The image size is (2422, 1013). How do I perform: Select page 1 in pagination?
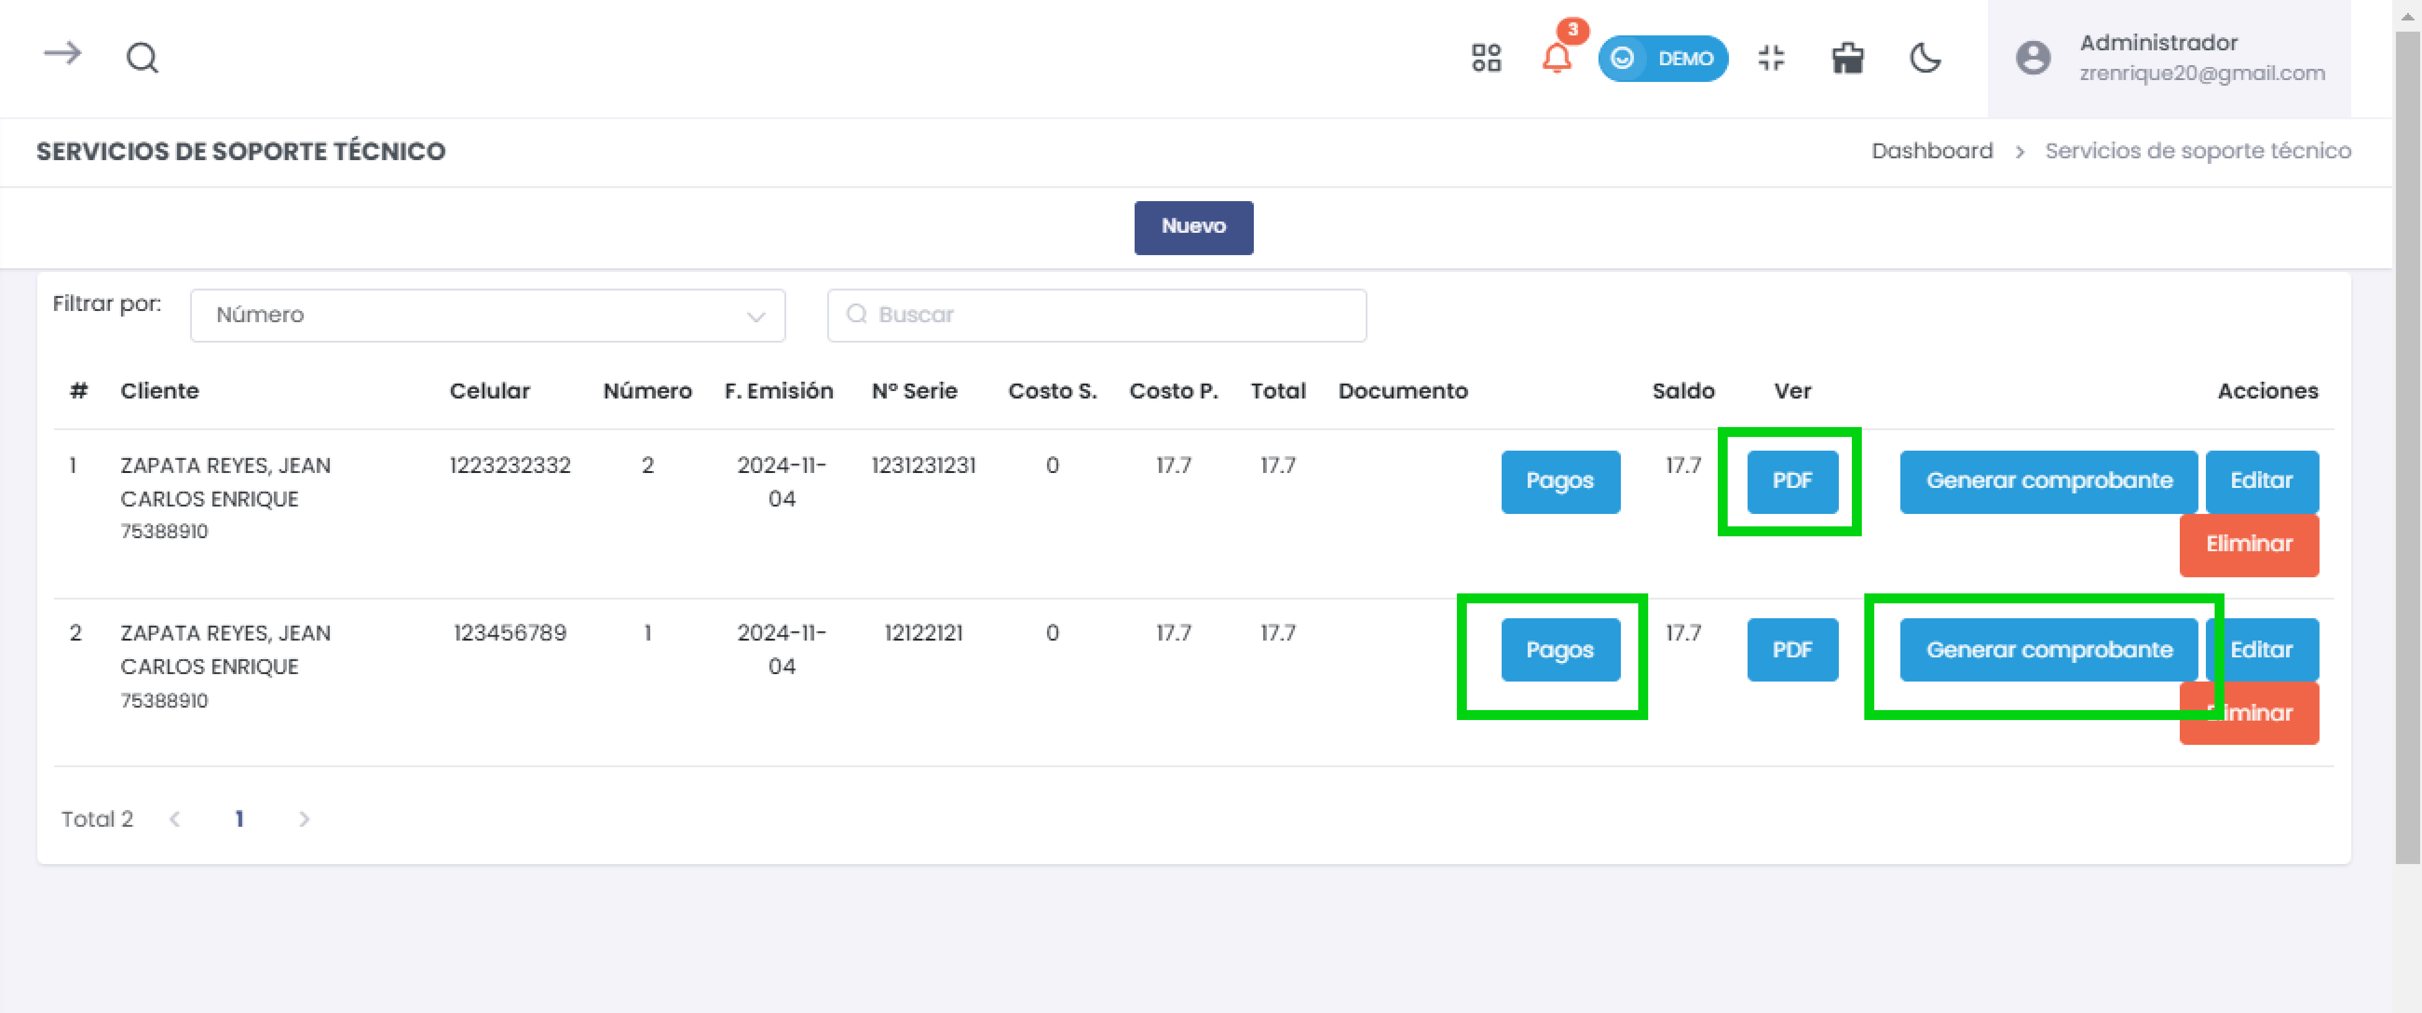[239, 819]
